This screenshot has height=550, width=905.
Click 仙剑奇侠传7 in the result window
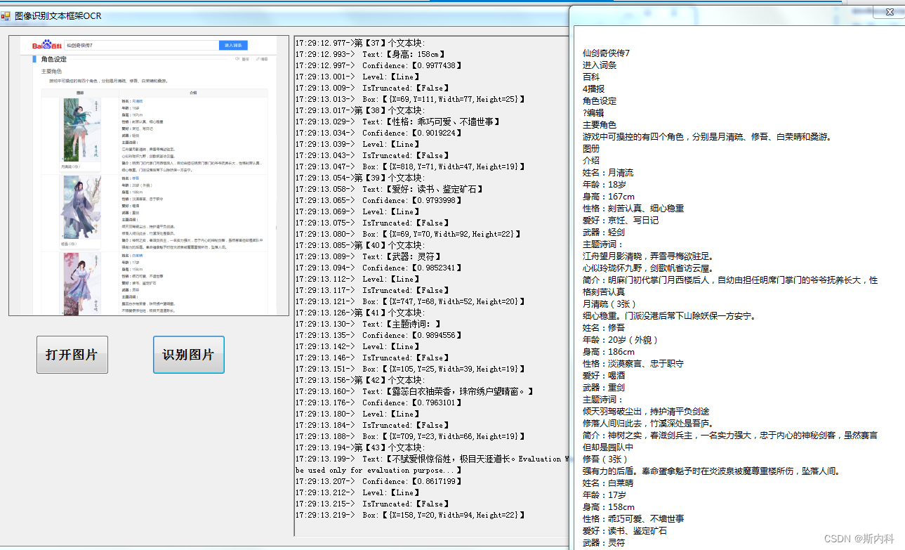pyautogui.click(x=606, y=53)
